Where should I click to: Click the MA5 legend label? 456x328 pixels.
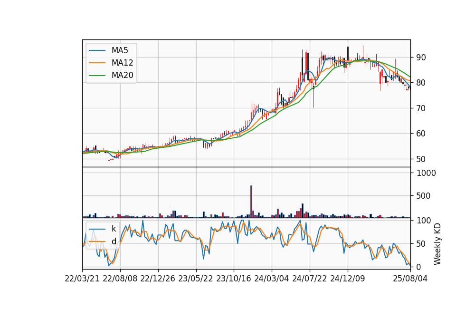pyautogui.click(x=120, y=50)
